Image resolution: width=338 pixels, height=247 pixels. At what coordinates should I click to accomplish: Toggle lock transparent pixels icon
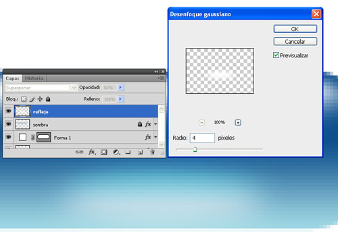point(24,99)
